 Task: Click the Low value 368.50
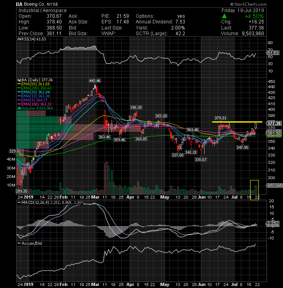54,28
